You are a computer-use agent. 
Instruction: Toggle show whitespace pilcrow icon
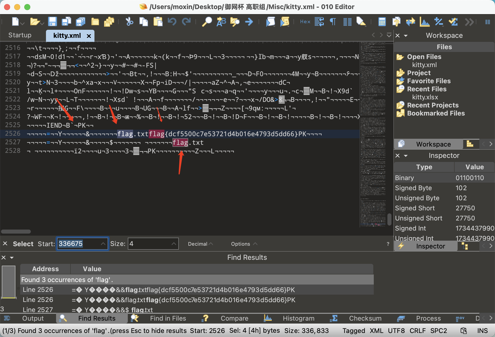pyautogui.click(x=333, y=22)
